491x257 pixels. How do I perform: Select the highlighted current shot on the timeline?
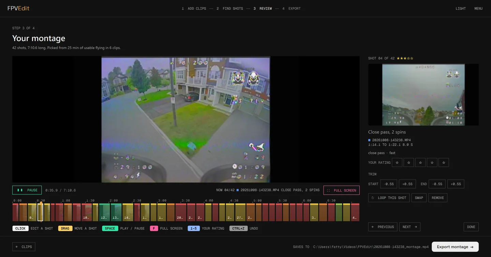click(x=40, y=212)
